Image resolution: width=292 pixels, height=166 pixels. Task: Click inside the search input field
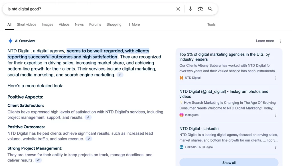pos(86,9)
